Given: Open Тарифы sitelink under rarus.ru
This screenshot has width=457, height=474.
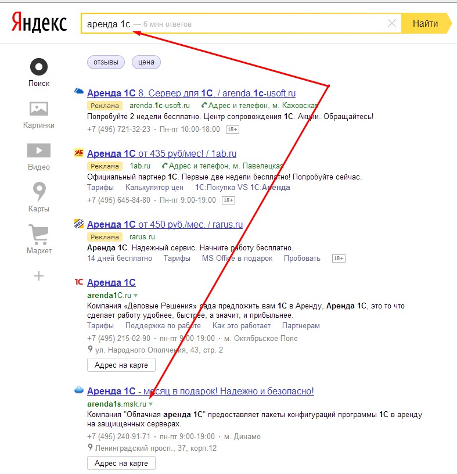Looking at the screenshot, I should (x=177, y=258).
